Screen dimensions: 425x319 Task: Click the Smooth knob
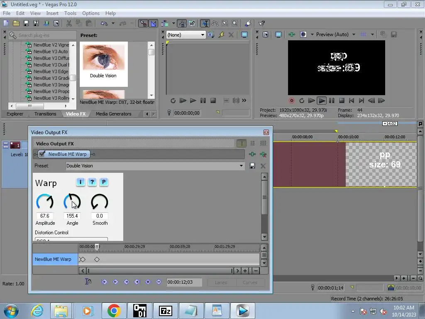tap(100, 202)
